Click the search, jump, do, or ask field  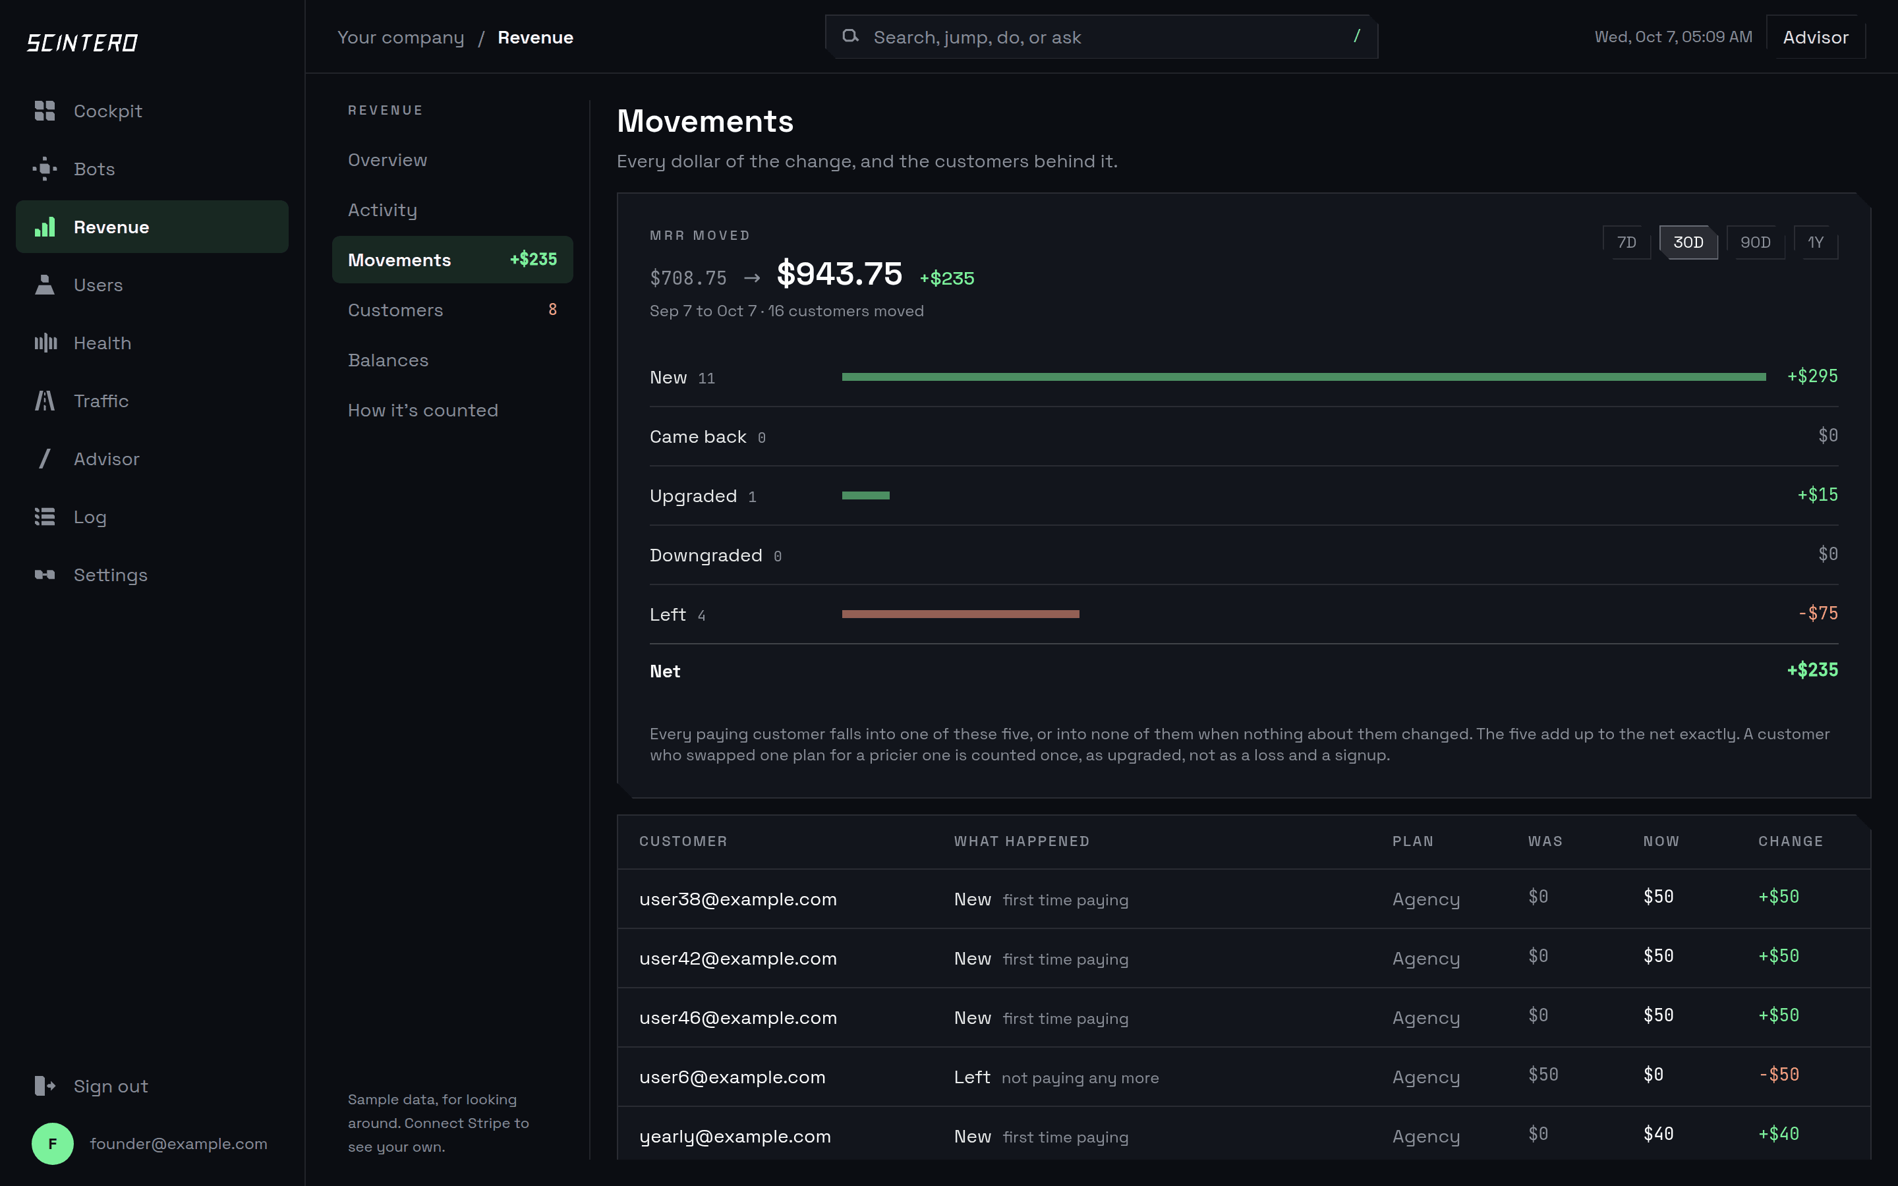tap(1101, 37)
